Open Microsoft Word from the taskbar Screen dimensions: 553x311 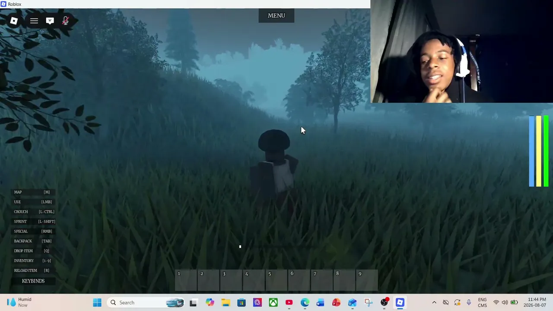[320, 302]
